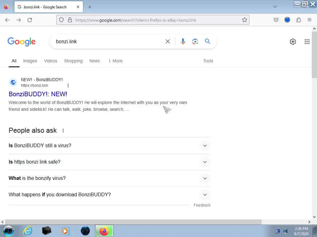317x237 pixels.
Task: Expand "What is the bonzify virus?"
Action: click(110, 178)
